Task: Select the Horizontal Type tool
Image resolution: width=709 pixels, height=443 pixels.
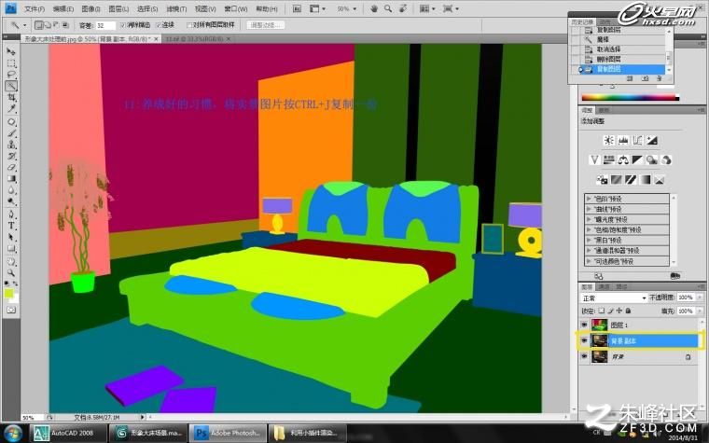Action: 11,226
